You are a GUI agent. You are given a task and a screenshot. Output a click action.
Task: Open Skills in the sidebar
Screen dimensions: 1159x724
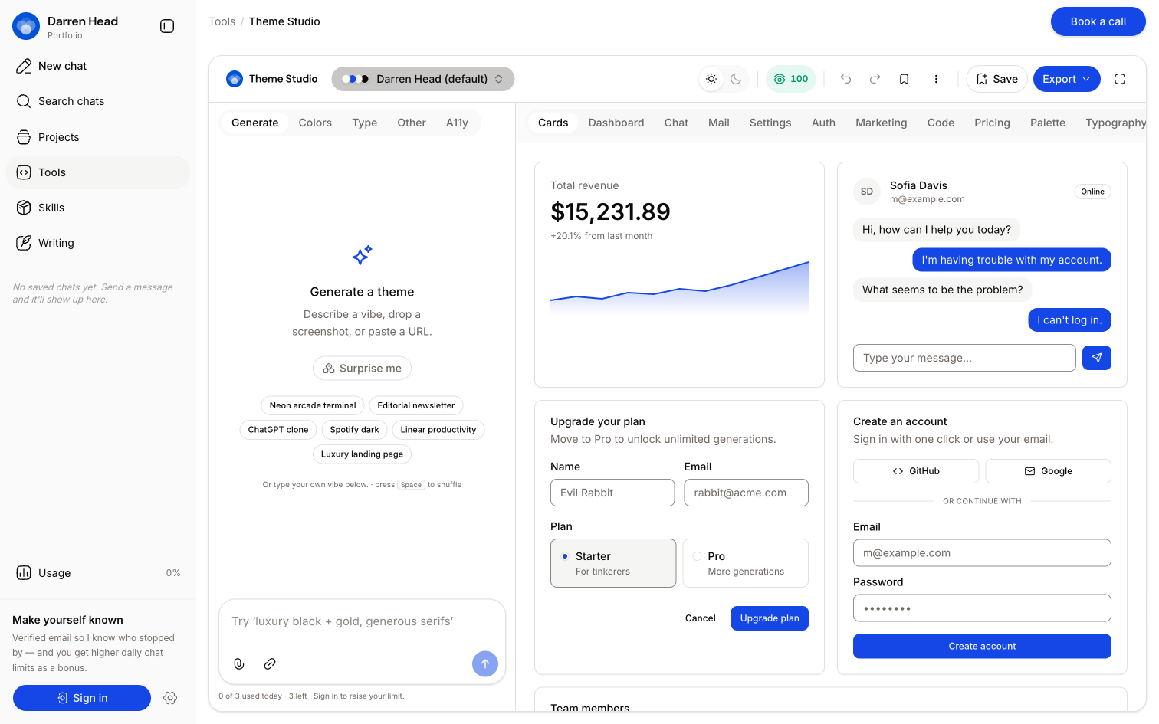coord(98,208)
